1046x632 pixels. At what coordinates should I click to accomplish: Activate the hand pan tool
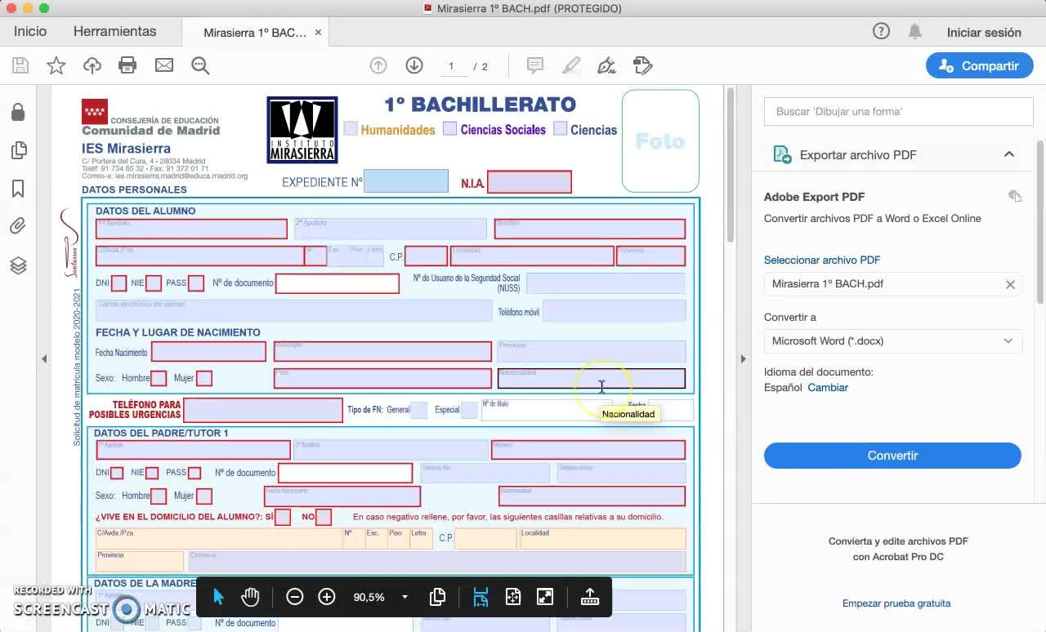[250, 597]
